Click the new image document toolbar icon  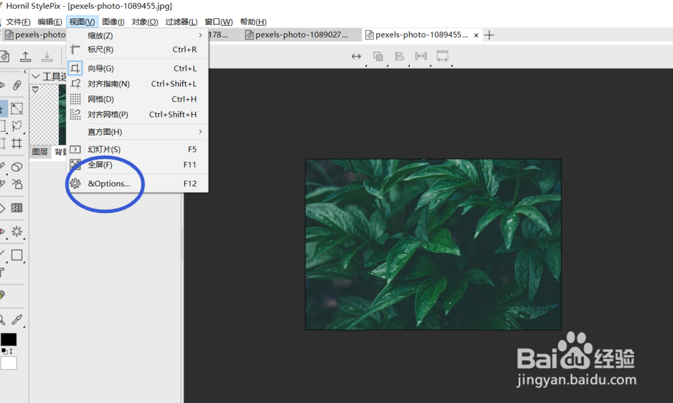point(4,57)
